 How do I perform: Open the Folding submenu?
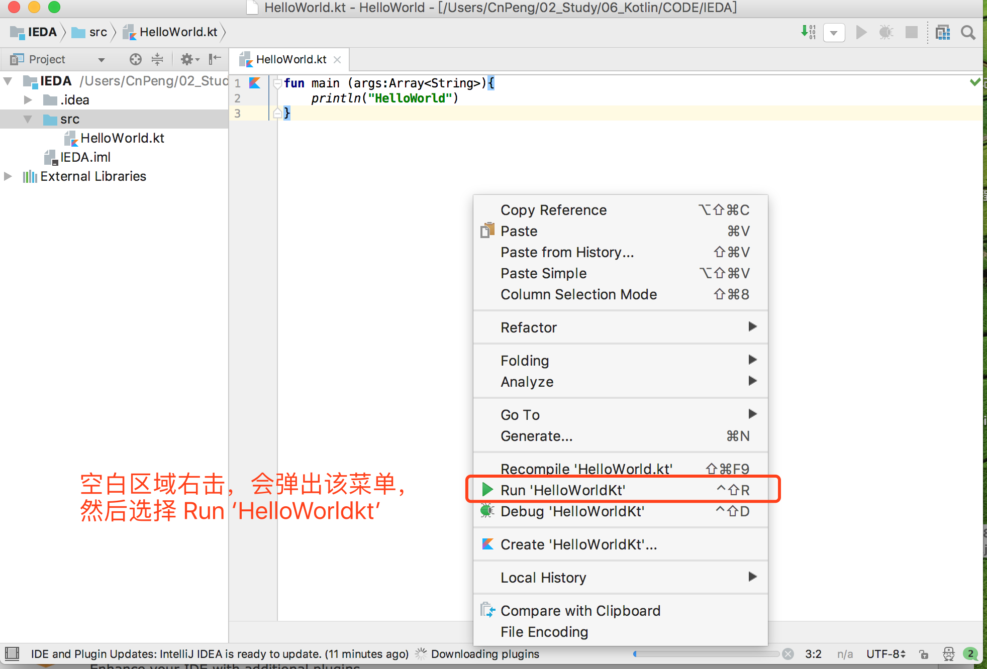click(x=621, y=361)
